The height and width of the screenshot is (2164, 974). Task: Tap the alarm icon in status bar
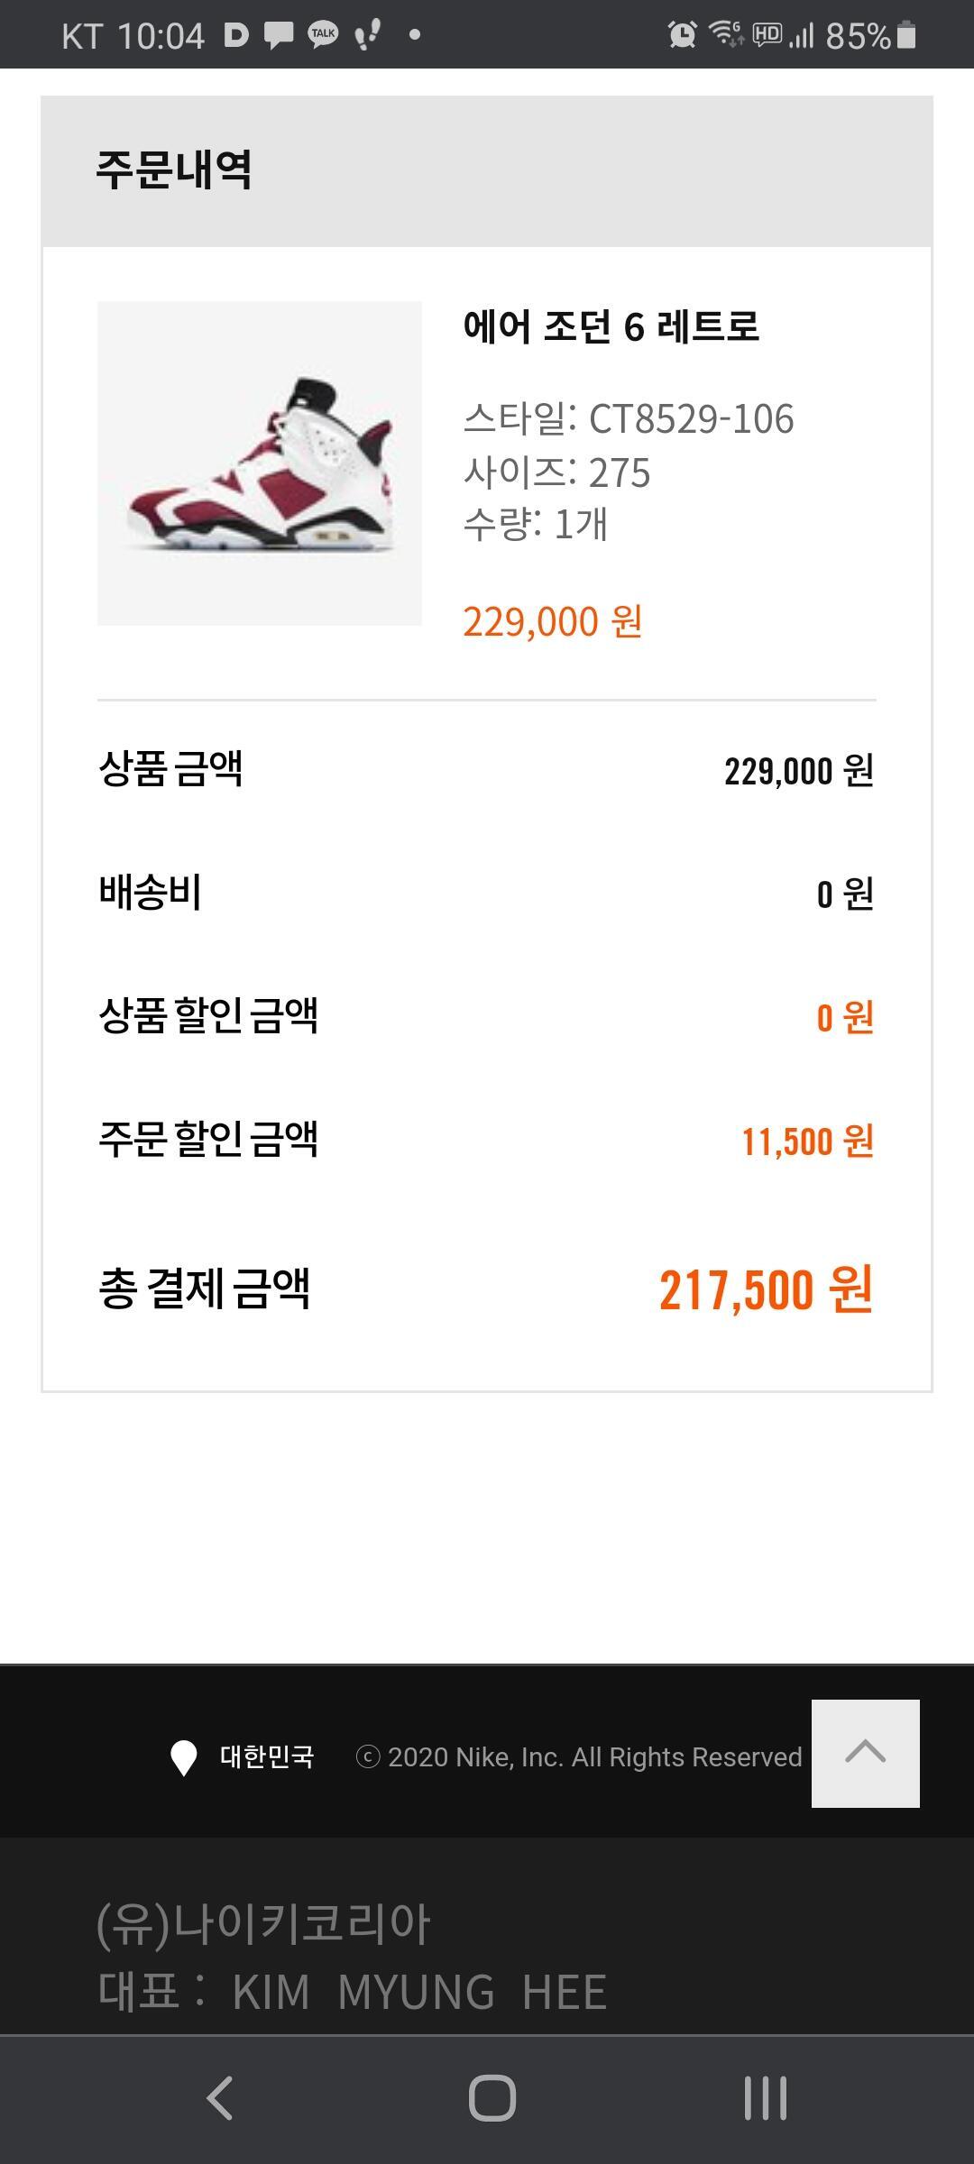pyautogui.click(x=682, y=35)
